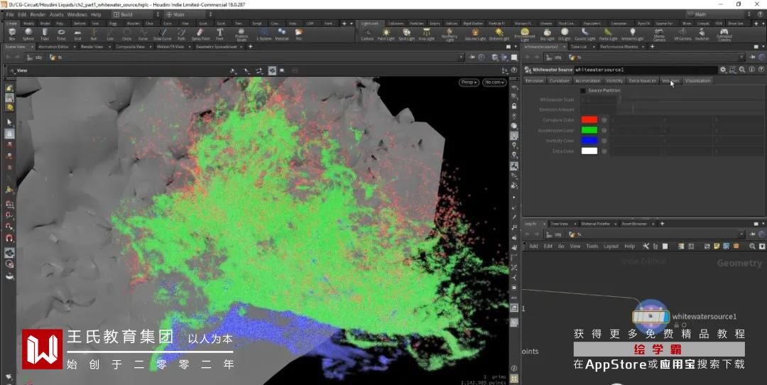
Task: Click the red Curvature Color swatch
Action: (x=589, y=120)
